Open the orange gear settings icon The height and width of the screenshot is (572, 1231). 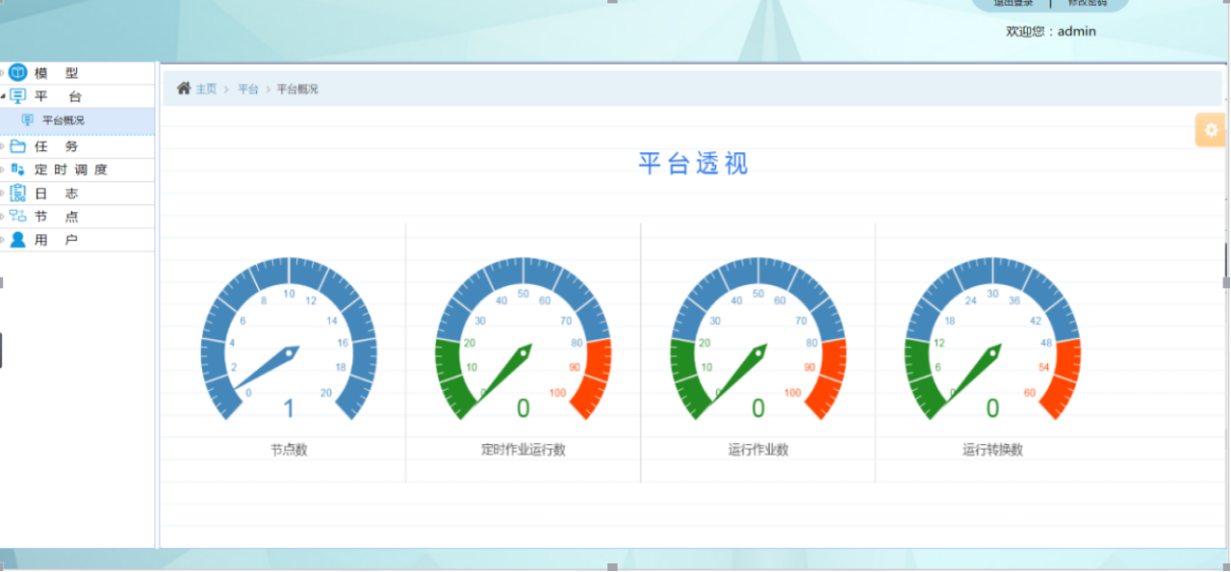(x=1210, y=129)
